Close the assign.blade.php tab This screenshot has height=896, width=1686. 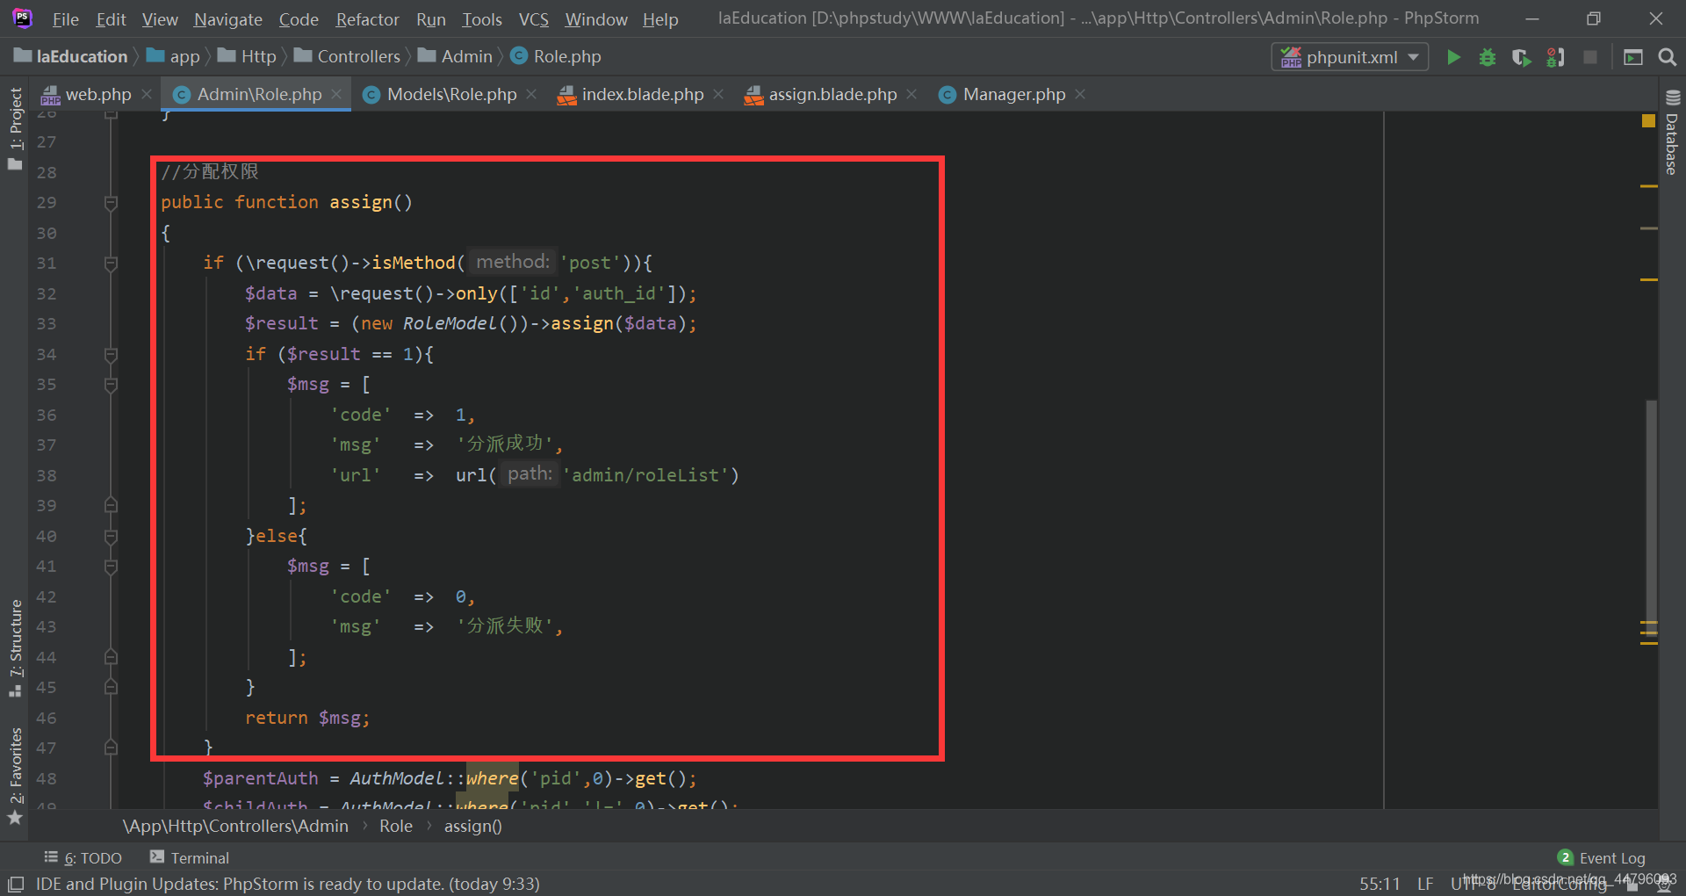click(x=911, y=94)
